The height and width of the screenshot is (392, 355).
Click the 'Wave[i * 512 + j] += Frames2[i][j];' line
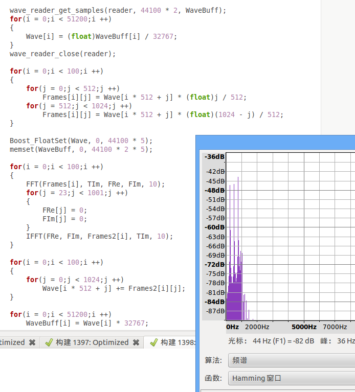click(x=114, y=288)
